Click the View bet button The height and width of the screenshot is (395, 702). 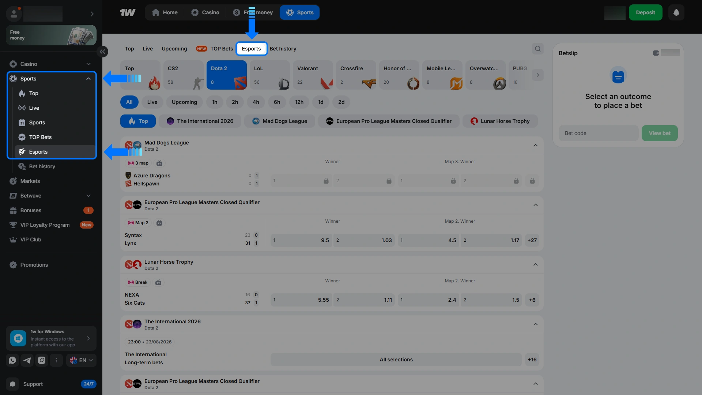[x=660, y=133]
